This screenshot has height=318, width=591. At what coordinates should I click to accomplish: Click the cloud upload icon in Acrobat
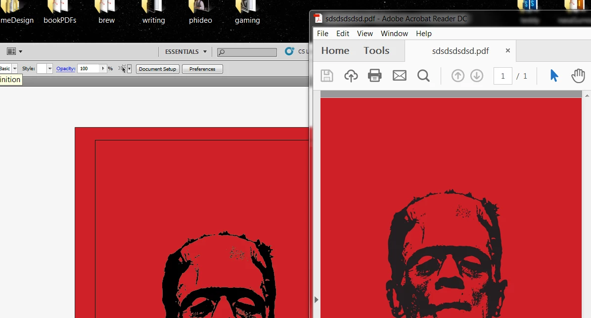click(351, 76)
